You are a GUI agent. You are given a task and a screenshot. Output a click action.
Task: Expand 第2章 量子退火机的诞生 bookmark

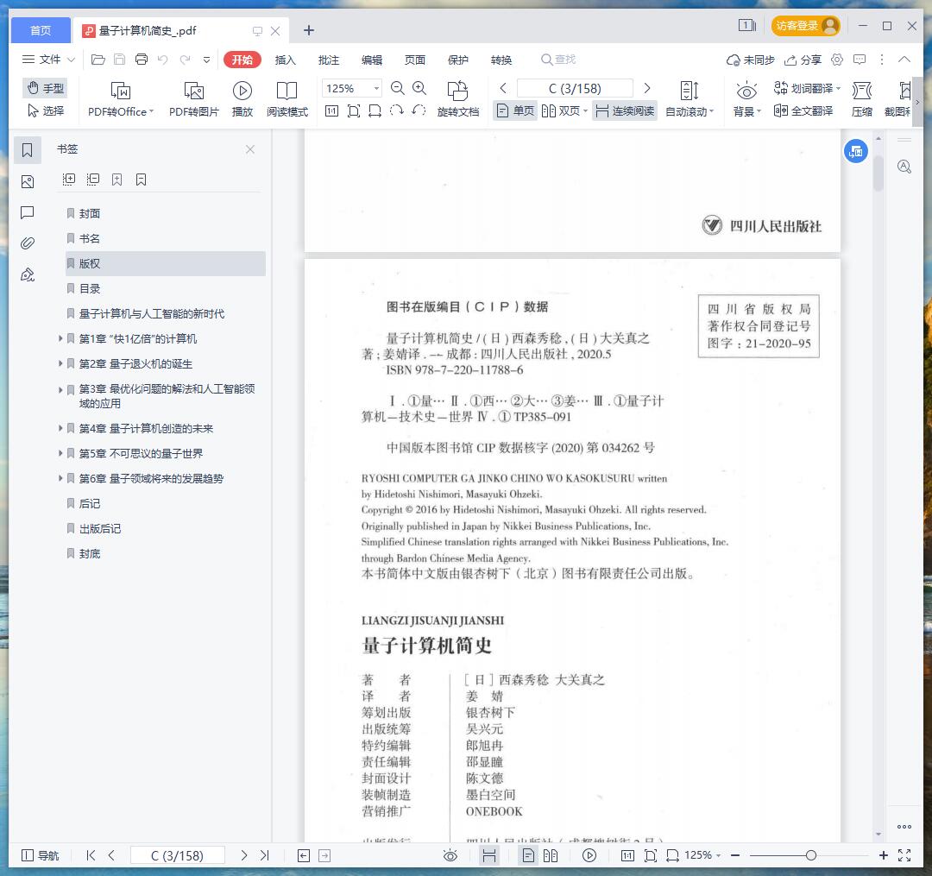click(x=60, y=363)
